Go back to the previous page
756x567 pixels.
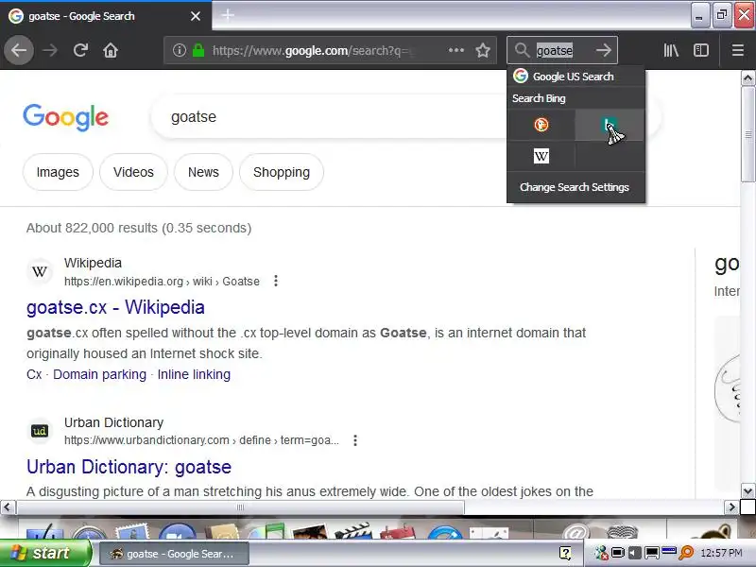pyautogui.click(x=19, y=50)
